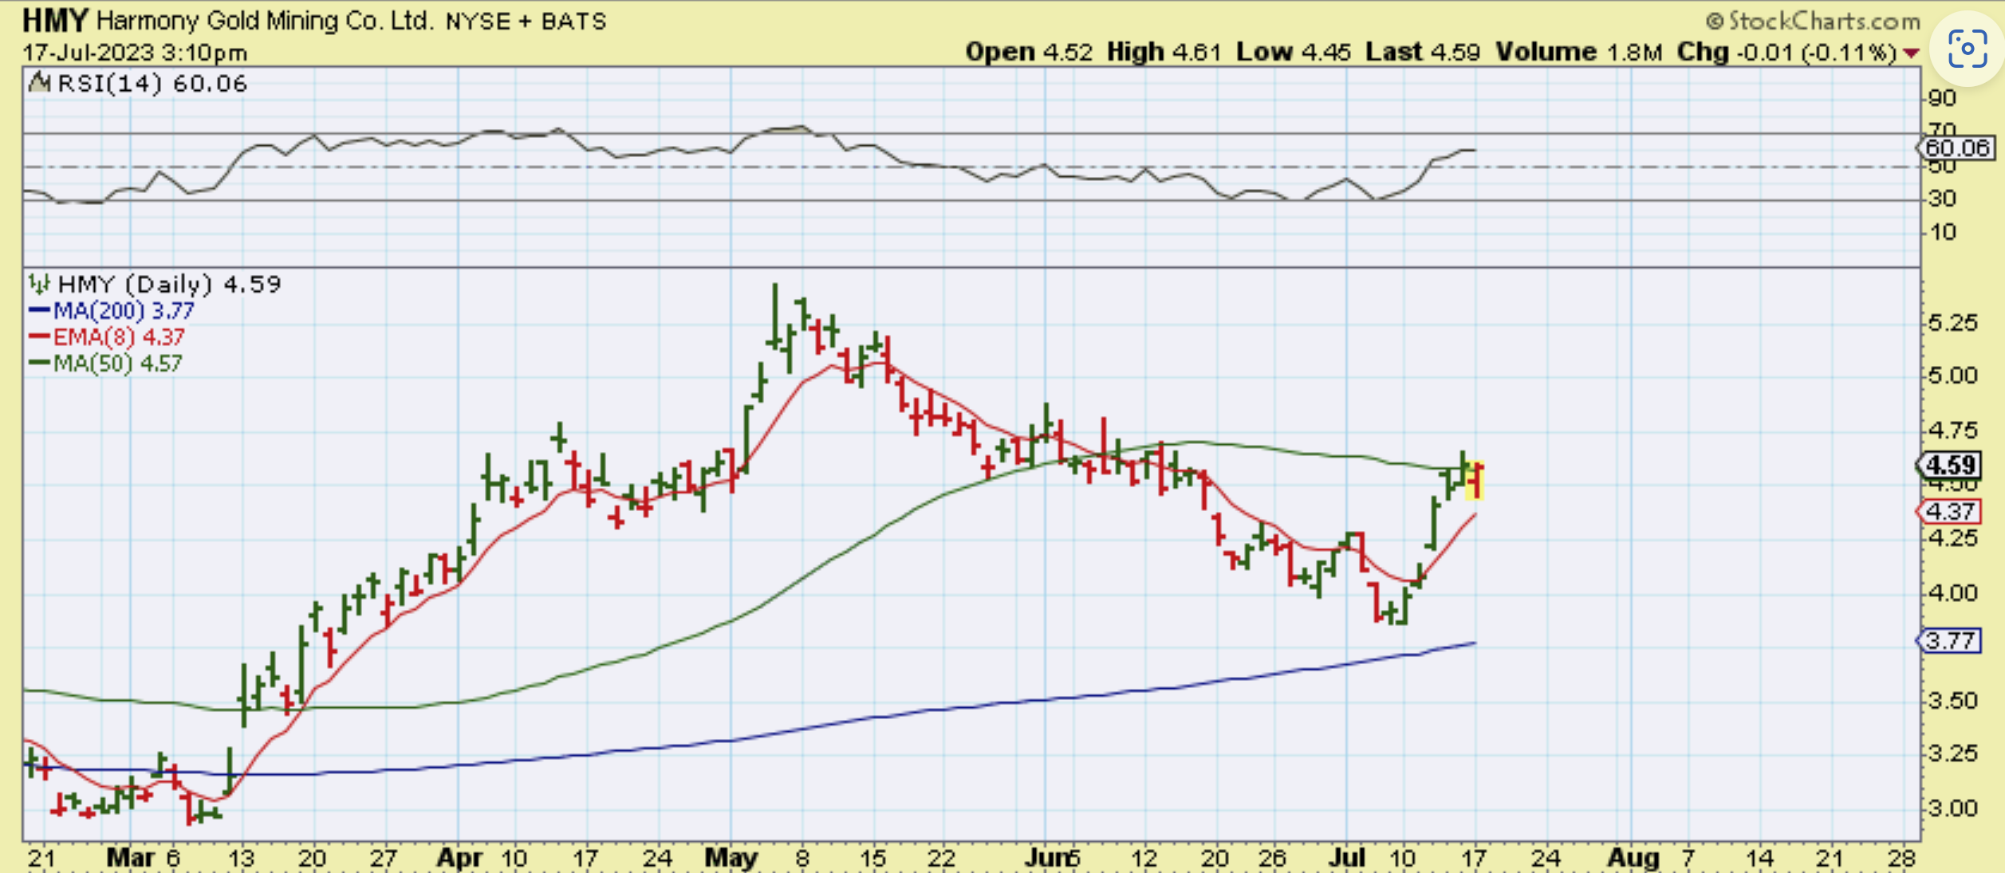Viewport: 2005px width, 873px height.
Task: Click the 60.06 RSI value tag
Action: click(1956, 147)
